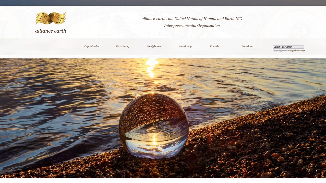Open the Verwaltung menu item
The height and width of the screenshot is (183, 326).
coord(123,46)
